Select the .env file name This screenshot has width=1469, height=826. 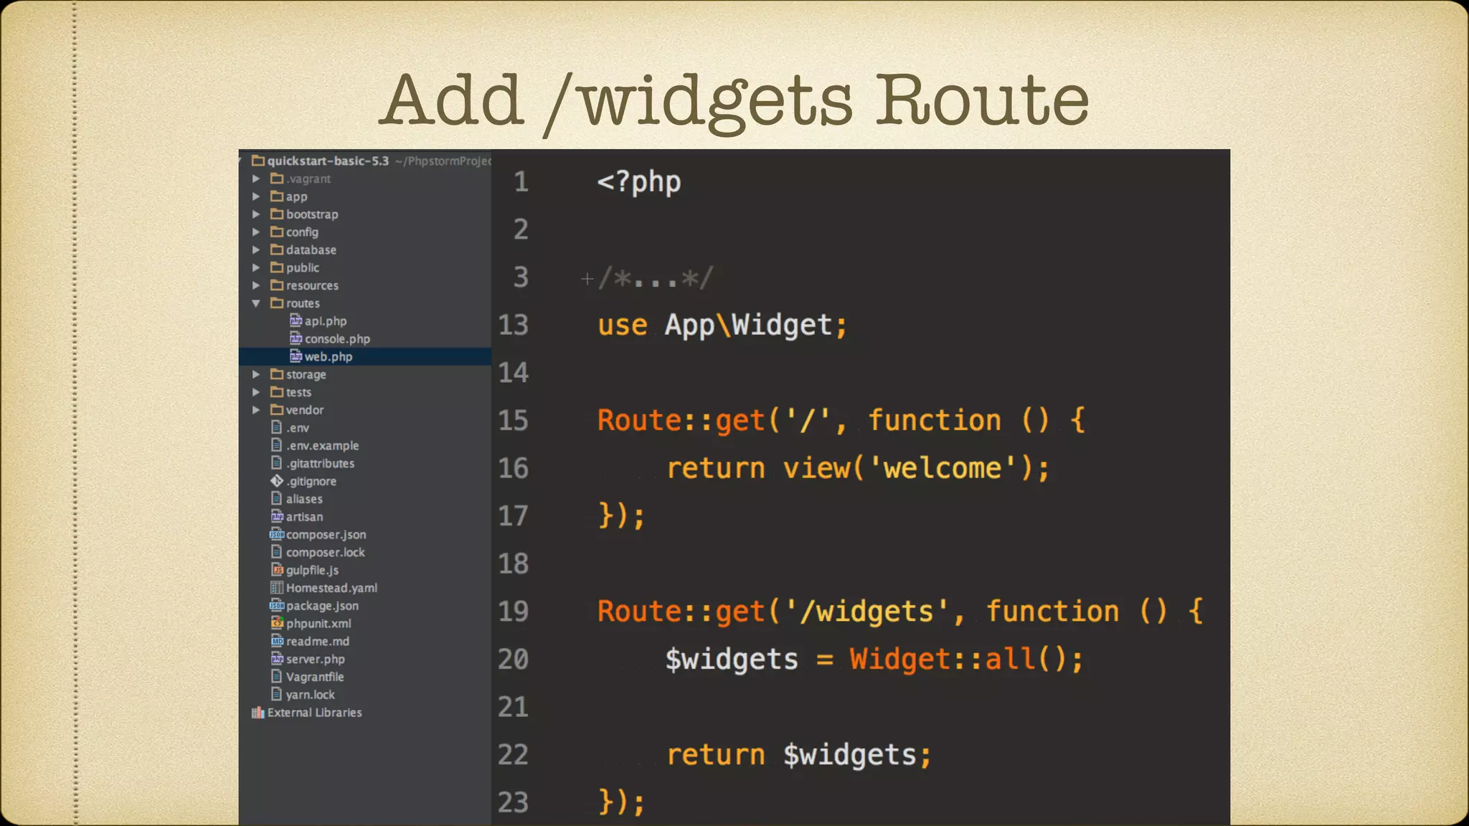tap(298, 428)
